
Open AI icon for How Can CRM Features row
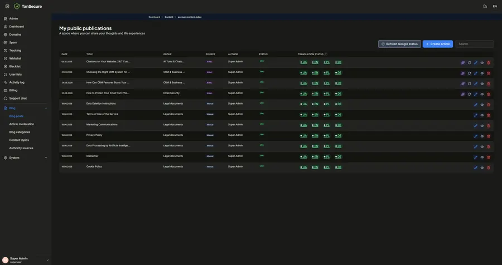(463, 84)
